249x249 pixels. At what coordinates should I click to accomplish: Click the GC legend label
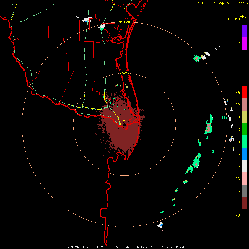(237, 191)
